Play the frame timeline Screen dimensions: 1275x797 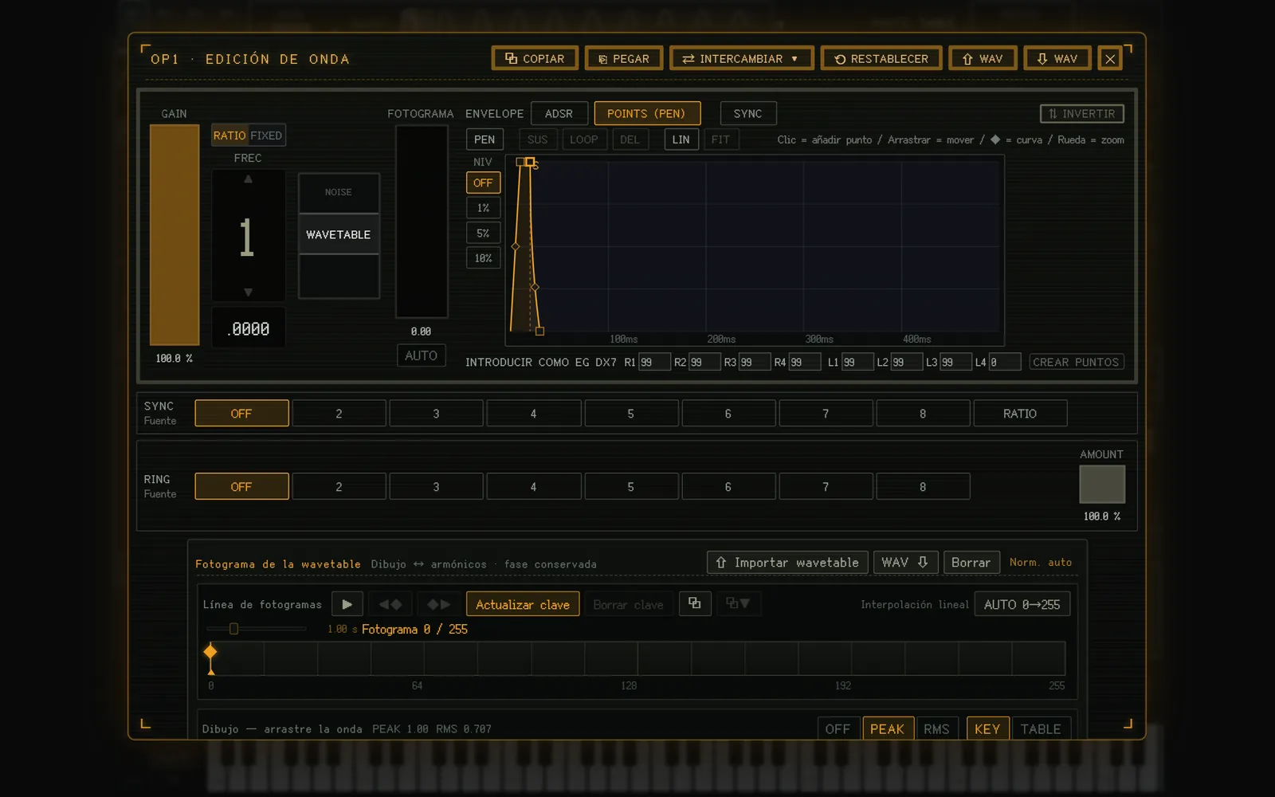click(347, 604)
